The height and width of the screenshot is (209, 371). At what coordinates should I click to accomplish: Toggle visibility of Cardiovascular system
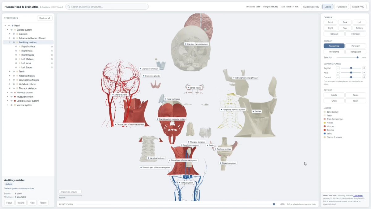[x=11, y=101]
